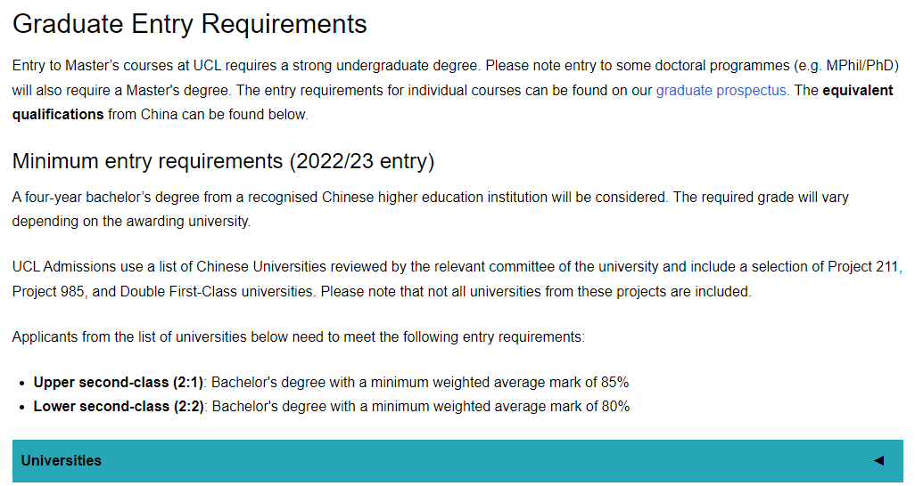The width and height of the screenshot is (915, 486).
Task: Click sentence starting 'A four-year bachelor's degree'
Action: pos(339,198)
